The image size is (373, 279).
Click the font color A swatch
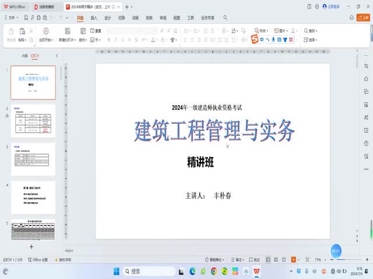click(x=153, y=40)
